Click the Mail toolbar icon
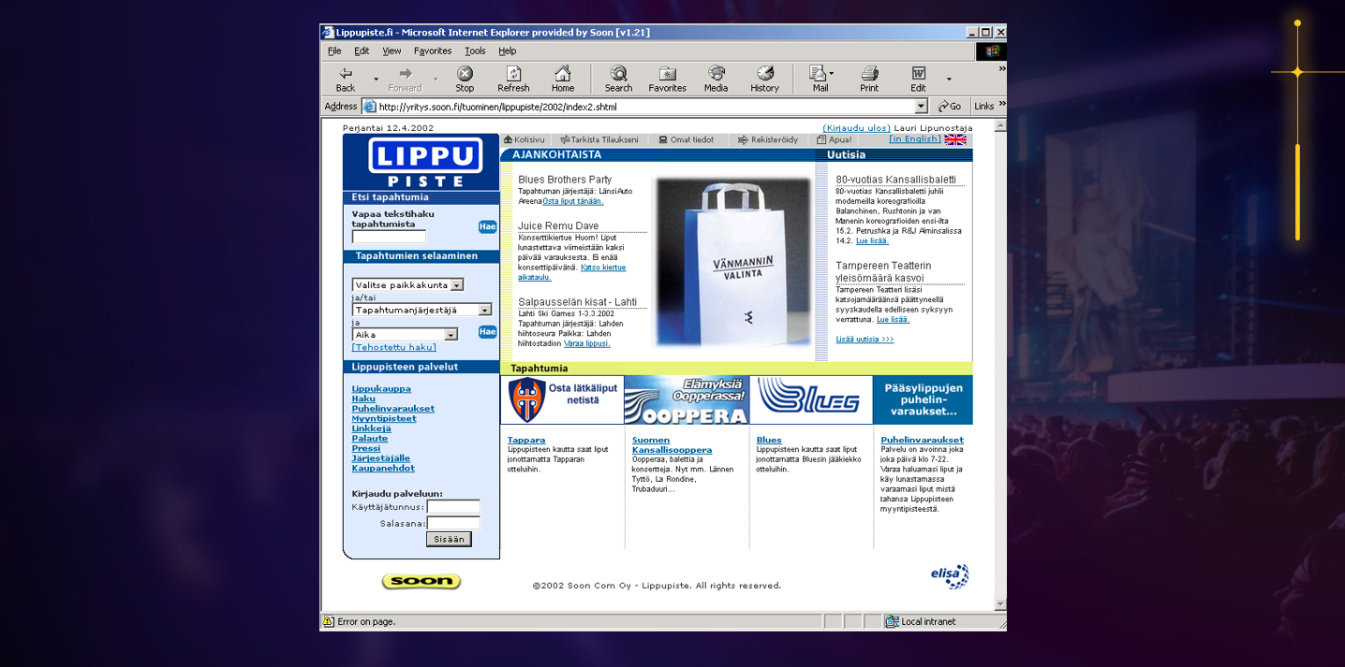 pyautogui.click(x=820, y=79)
